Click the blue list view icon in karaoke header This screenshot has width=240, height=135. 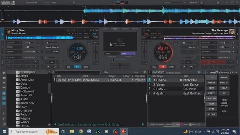(199, 72)
